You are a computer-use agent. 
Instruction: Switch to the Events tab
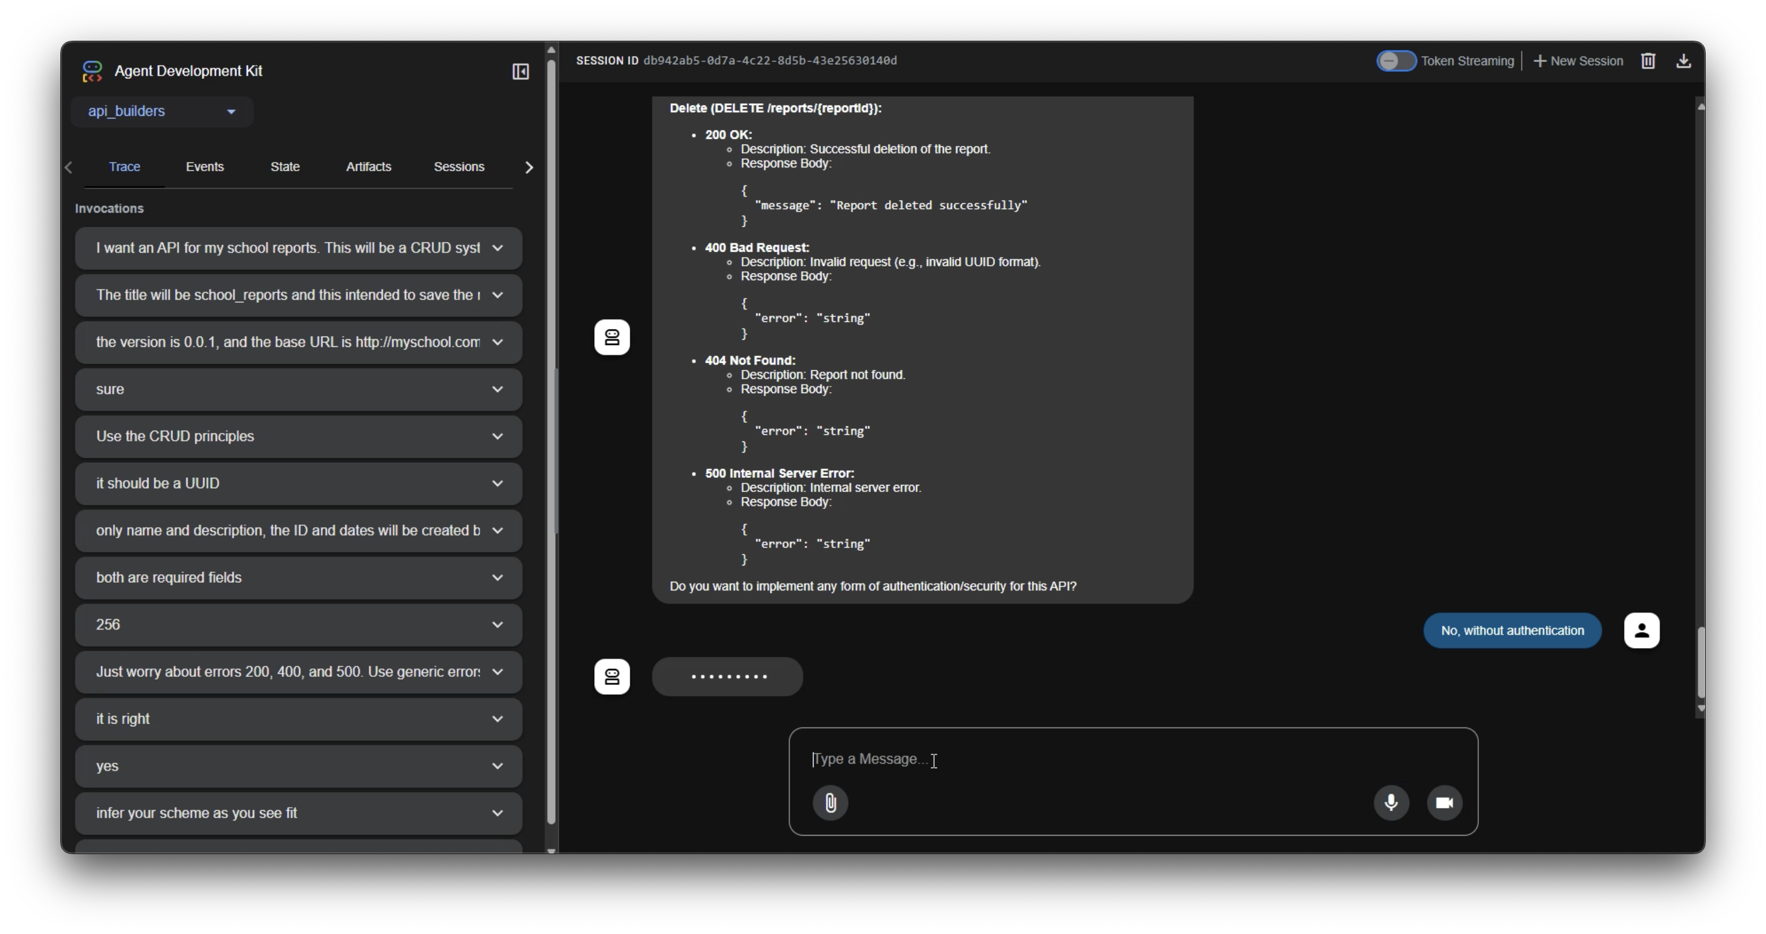pos(204,166)
